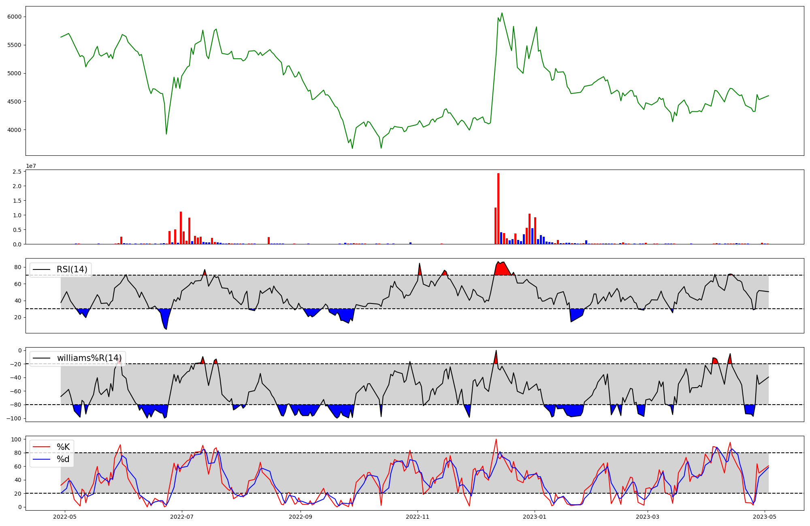Select the 2023-05 date tick label

click(765, 517)
